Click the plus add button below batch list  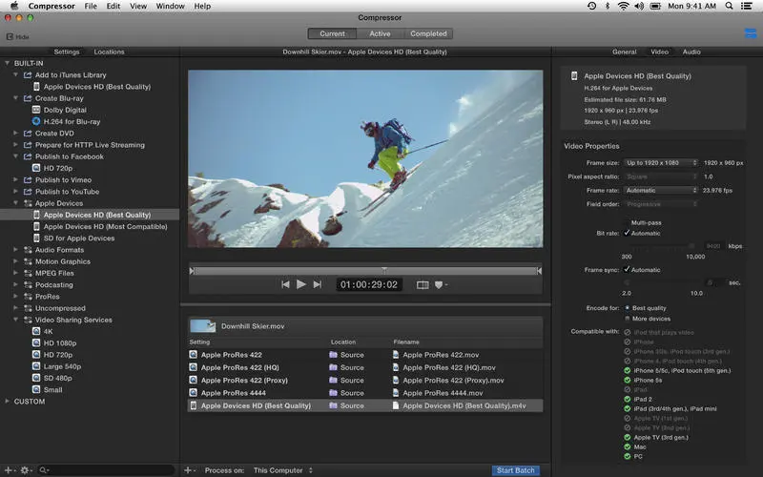pyautogui.click(x=188, y=470)
